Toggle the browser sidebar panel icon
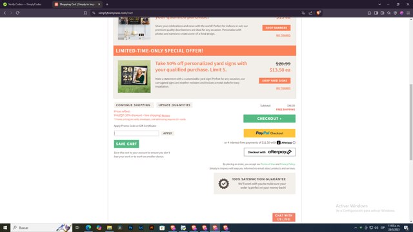413x232 pixels. click(x=376, y=13)
